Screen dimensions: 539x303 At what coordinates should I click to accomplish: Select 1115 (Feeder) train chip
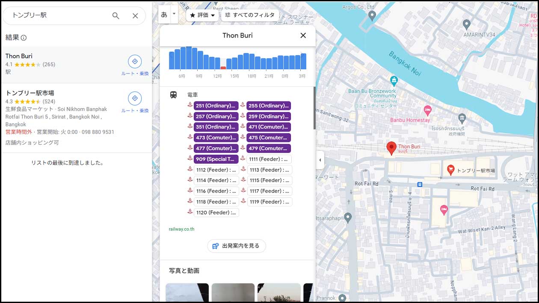coord(269,180)
